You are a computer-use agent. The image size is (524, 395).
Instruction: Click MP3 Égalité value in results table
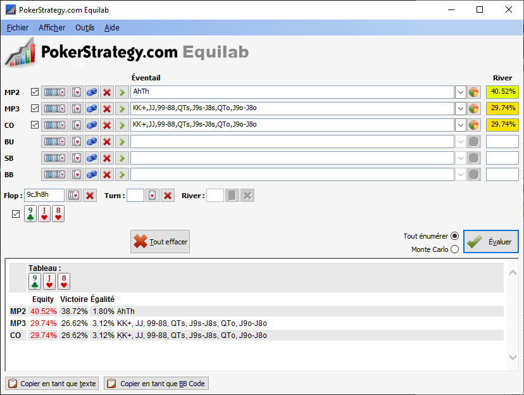tap(103, 323)
